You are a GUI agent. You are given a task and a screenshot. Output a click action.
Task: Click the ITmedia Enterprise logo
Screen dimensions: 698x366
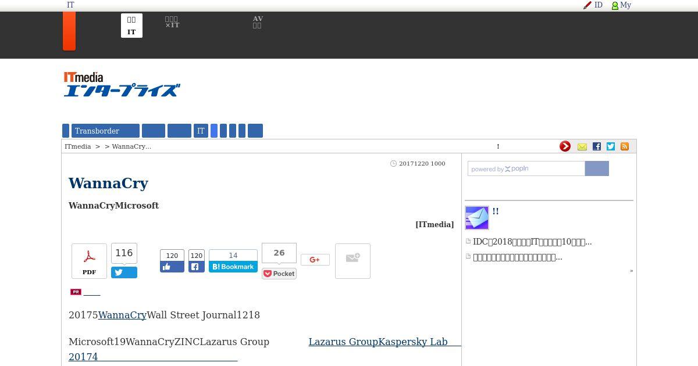[x=122, y=84]
